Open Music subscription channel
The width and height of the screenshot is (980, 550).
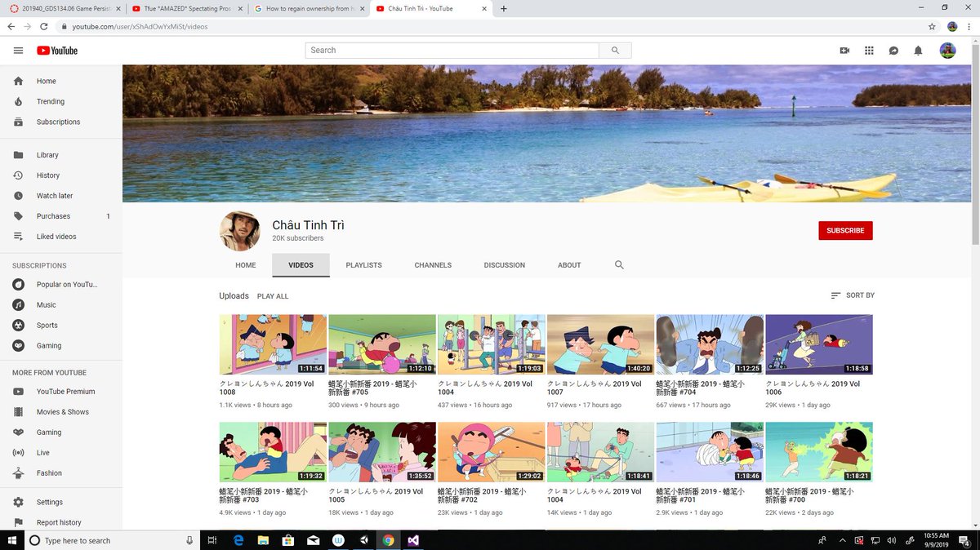tap(61, 305)
